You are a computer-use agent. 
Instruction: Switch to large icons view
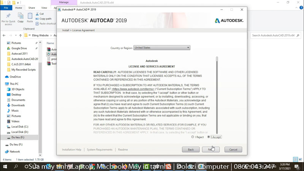point(300,159)
